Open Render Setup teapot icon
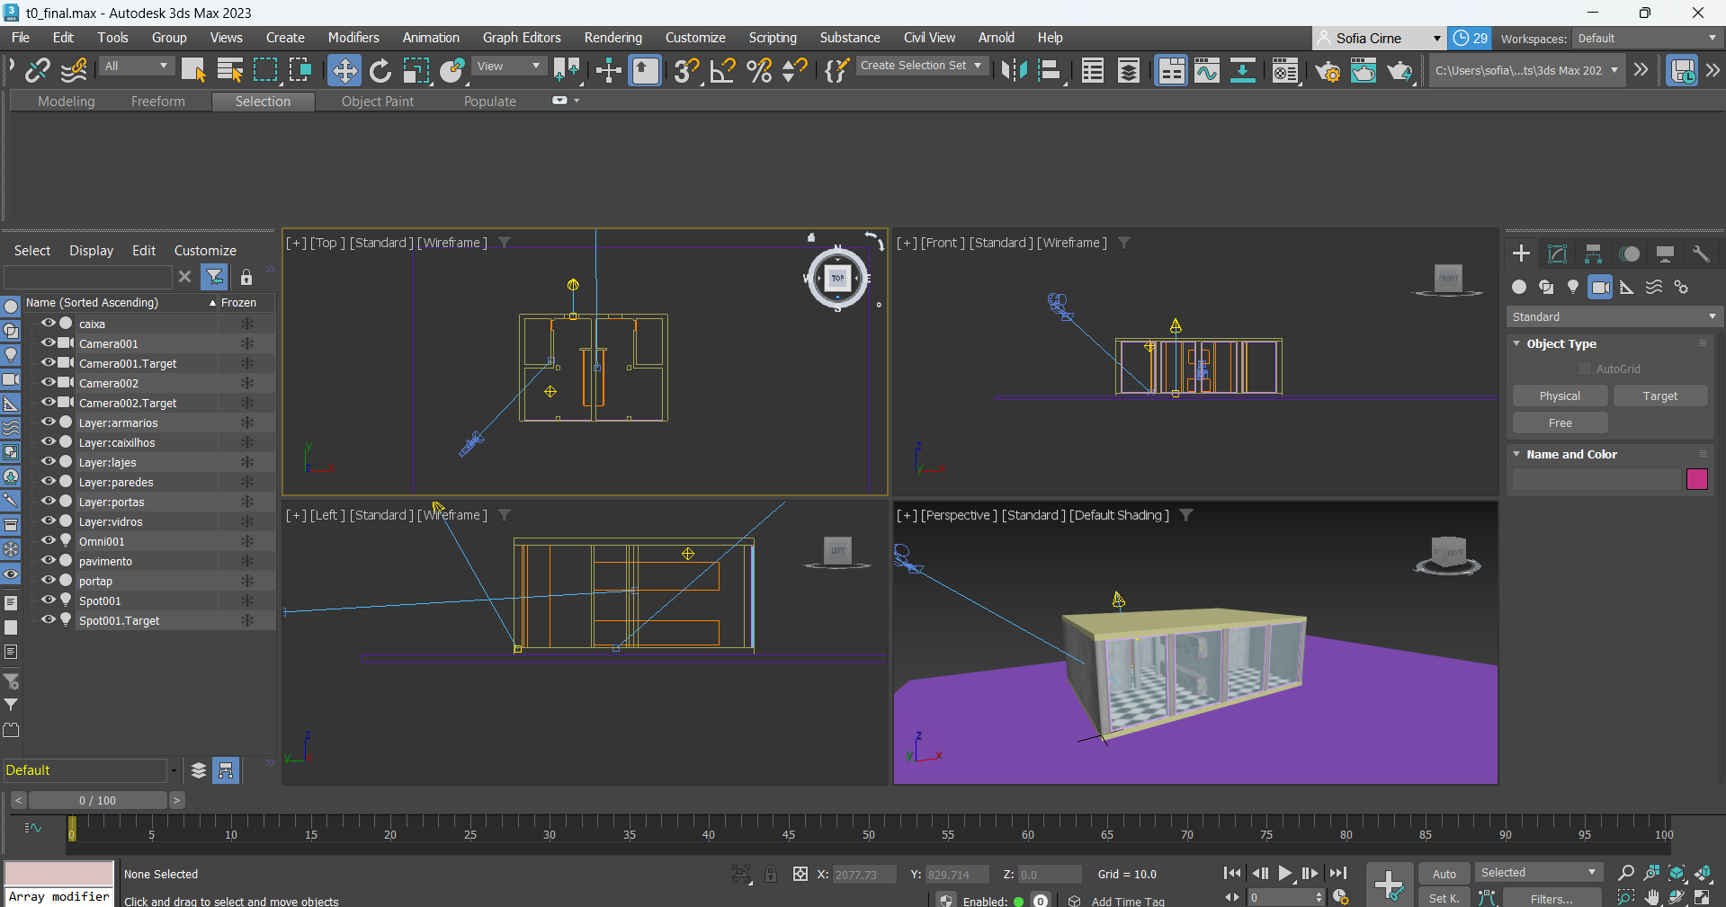1726x907 pixels. [1328, 70]
